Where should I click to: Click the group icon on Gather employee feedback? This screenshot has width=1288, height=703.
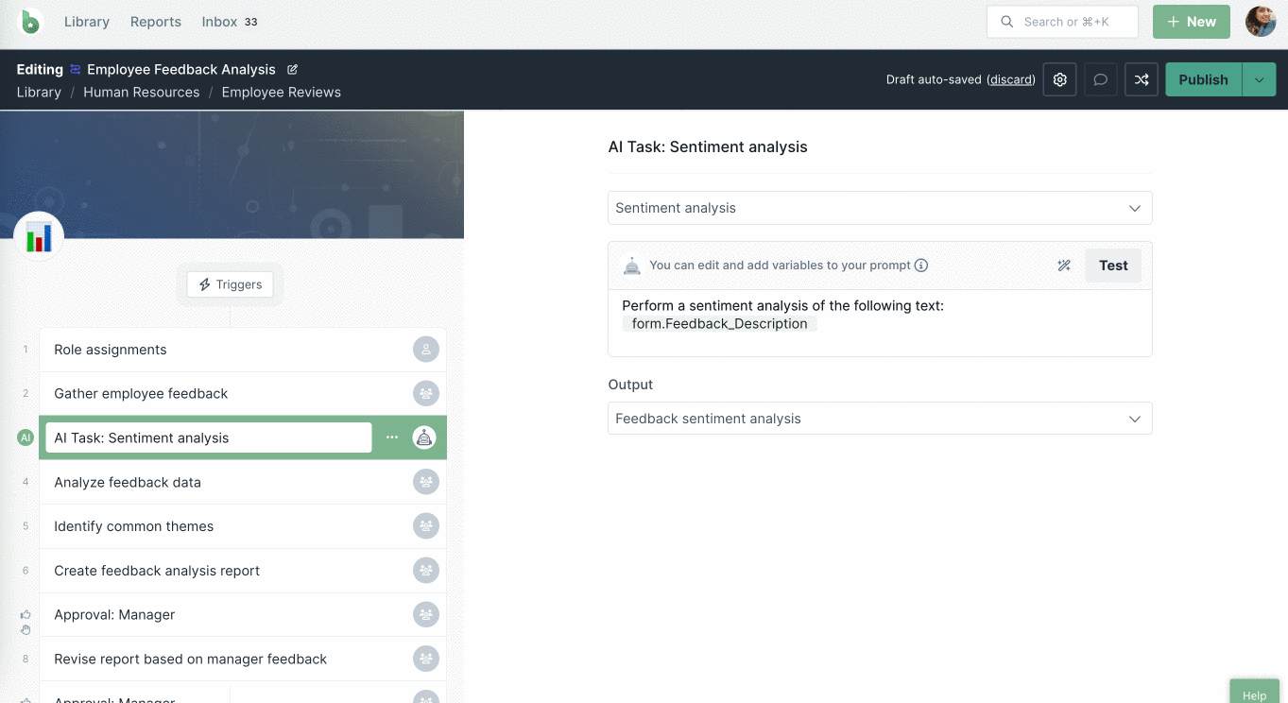(x=425, y=393)
